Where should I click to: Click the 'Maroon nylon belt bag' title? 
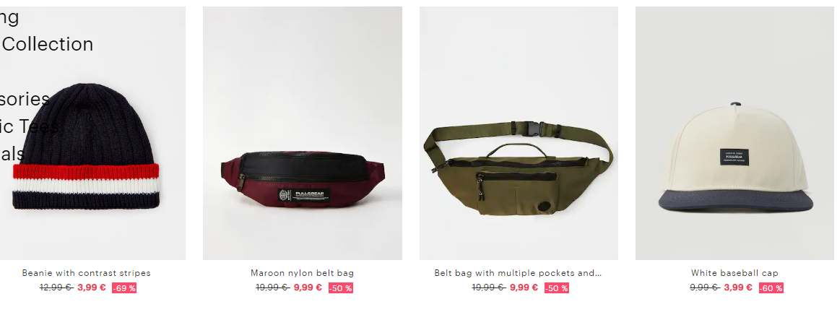click(x=302, y=273)
